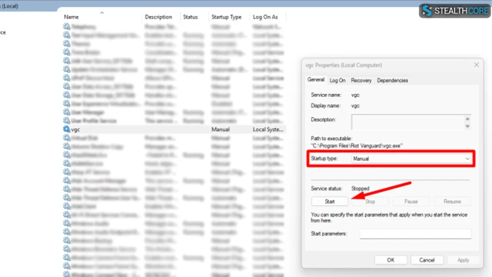The image size is (492, 277).
Task: Confirm the dialog with OK
Action: coord(391,260)
